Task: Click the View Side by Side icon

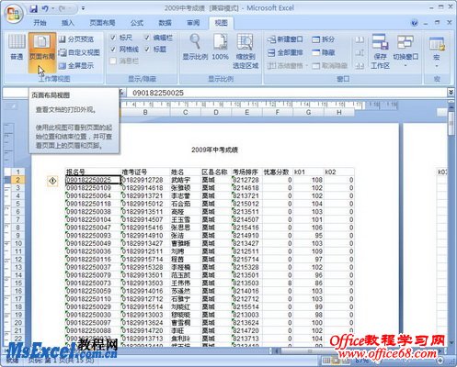Action: [x=360, y=39]
